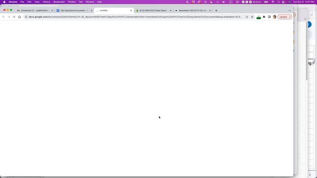Open the Help menu
Image resolution: width=317 pixels, height=178 pixels.
100,2
